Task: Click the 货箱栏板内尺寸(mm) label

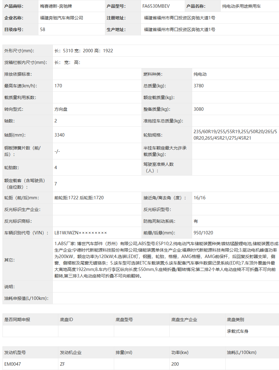Action: point(25,62)
